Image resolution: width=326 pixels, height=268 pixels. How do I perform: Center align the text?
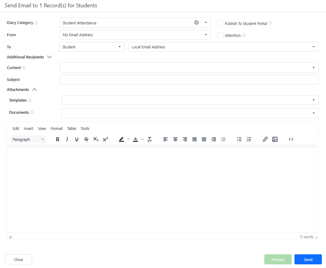point(175,139)
